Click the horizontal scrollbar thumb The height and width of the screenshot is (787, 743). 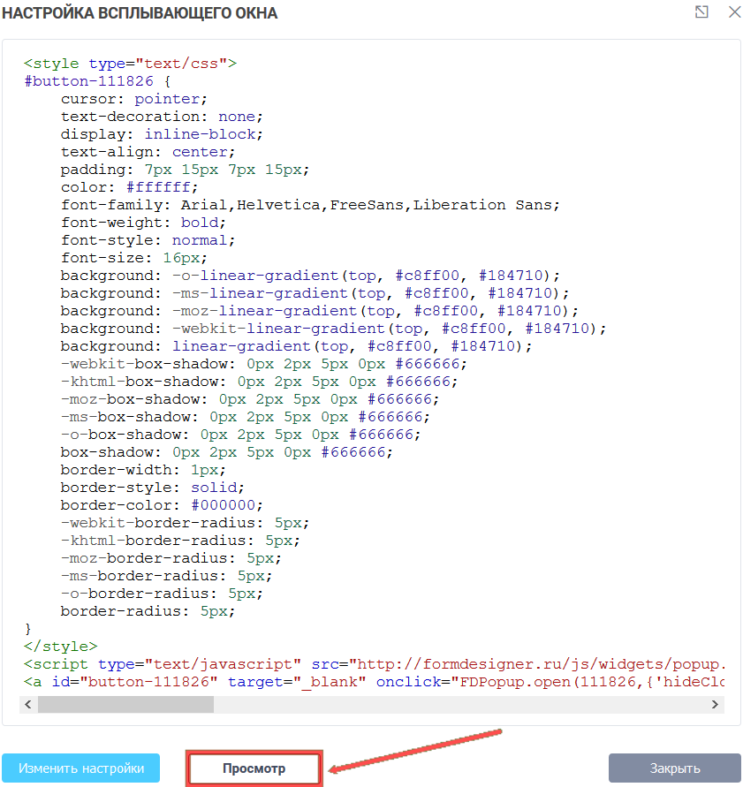[x=125, y=704]
